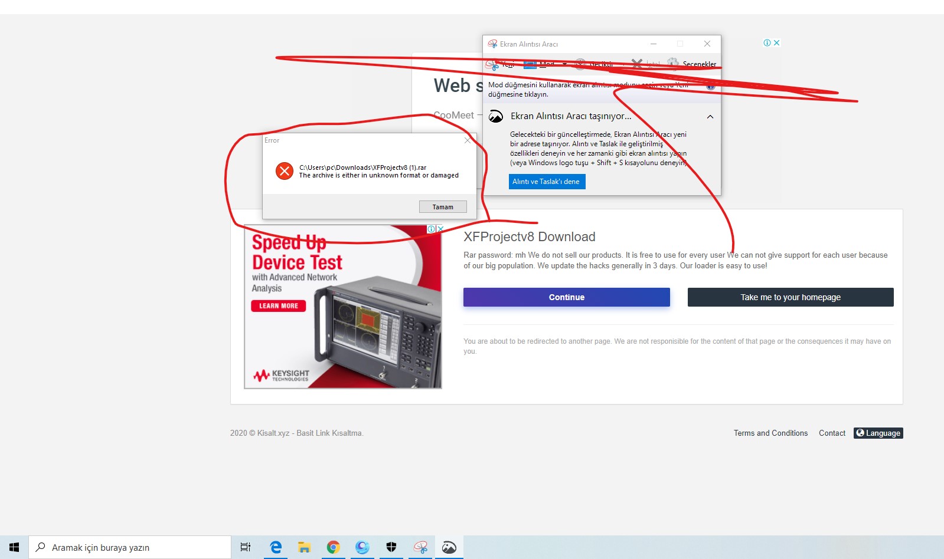
Task: Click 'Take me to your homepage' button
Action: point(791,297)
